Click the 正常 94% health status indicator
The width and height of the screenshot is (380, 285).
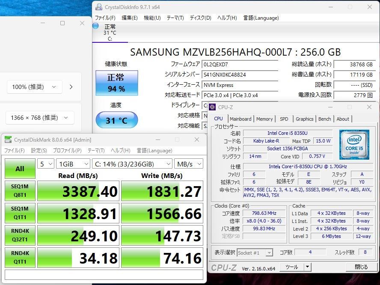116,83
